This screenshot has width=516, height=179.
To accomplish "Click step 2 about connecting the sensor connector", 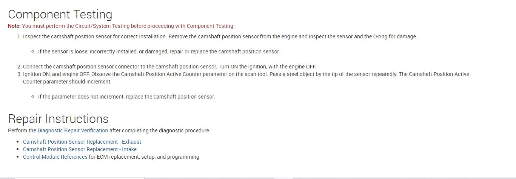I will coord(169,67).
